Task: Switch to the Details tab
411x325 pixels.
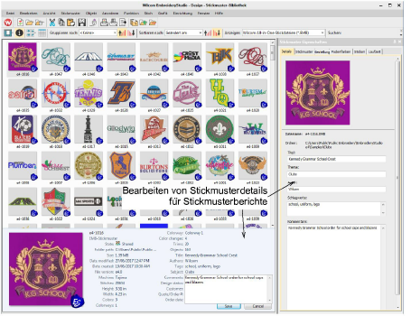Action: [x=286, y=51]
